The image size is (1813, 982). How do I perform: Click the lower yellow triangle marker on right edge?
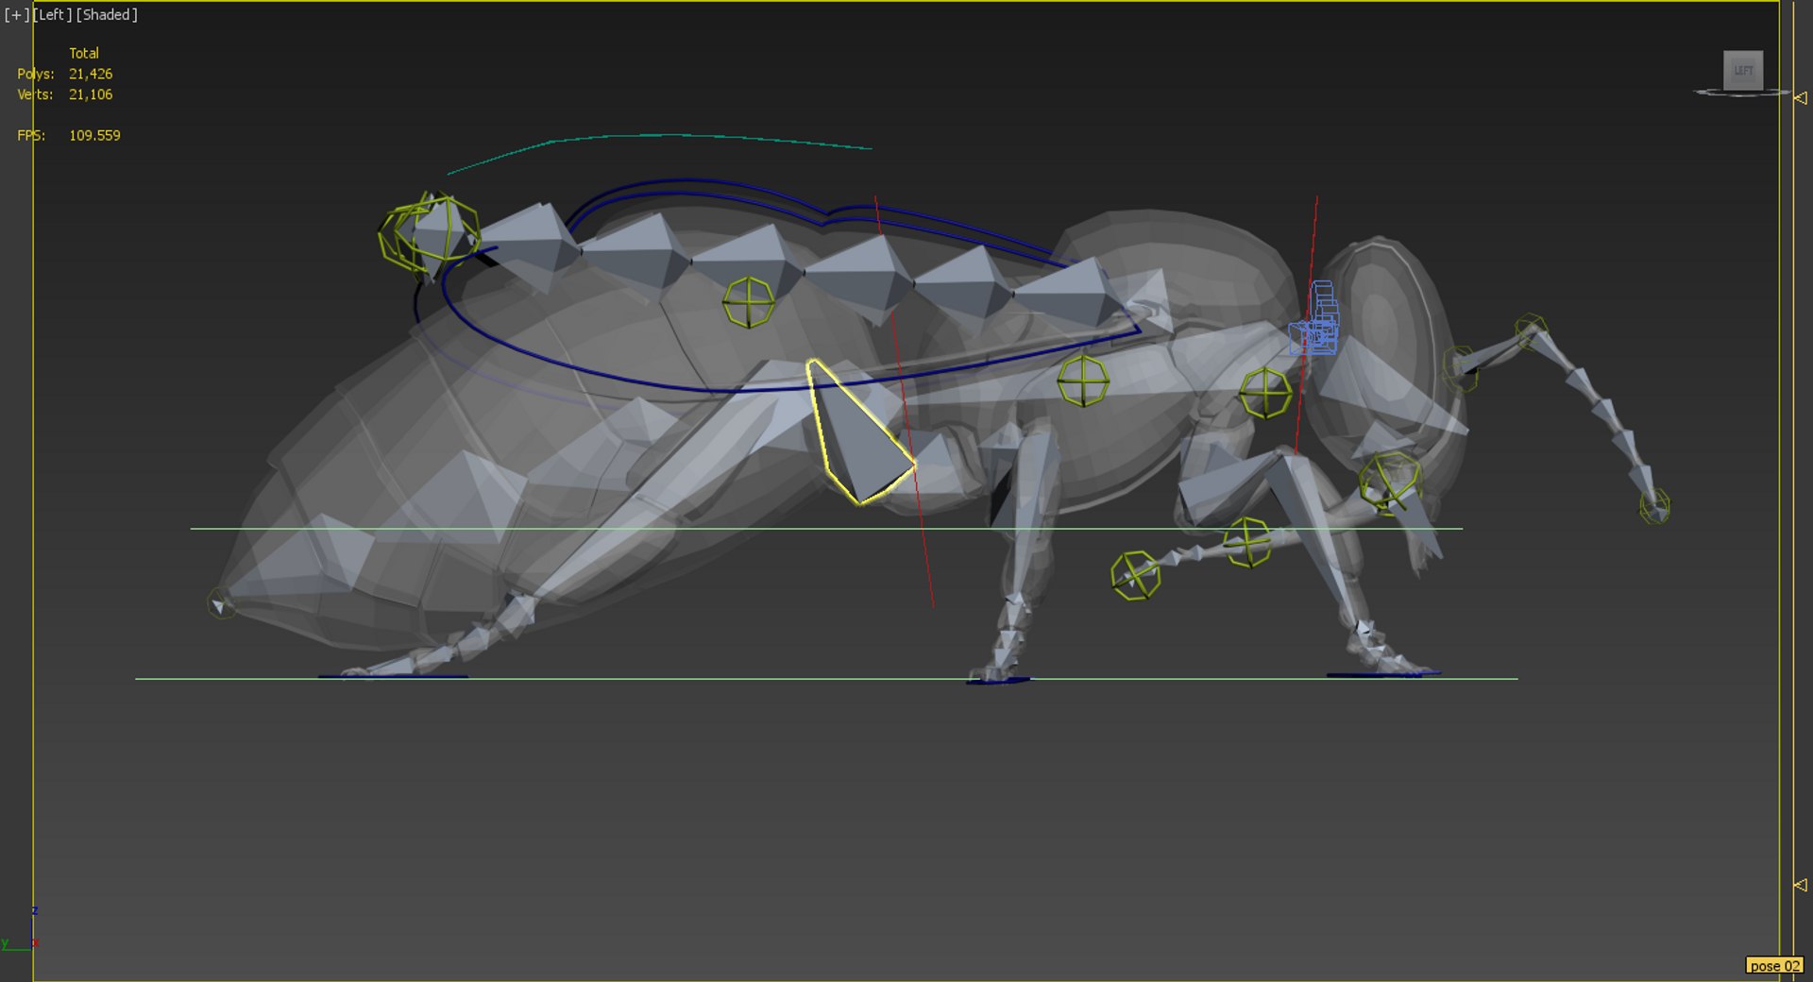pyautogui.click(x=1800, y=885)
